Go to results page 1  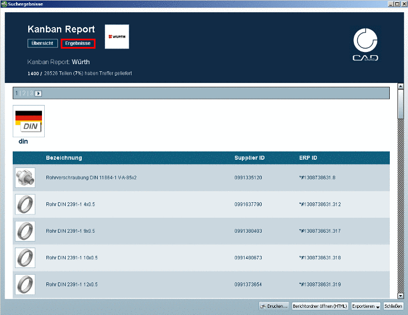17,93
